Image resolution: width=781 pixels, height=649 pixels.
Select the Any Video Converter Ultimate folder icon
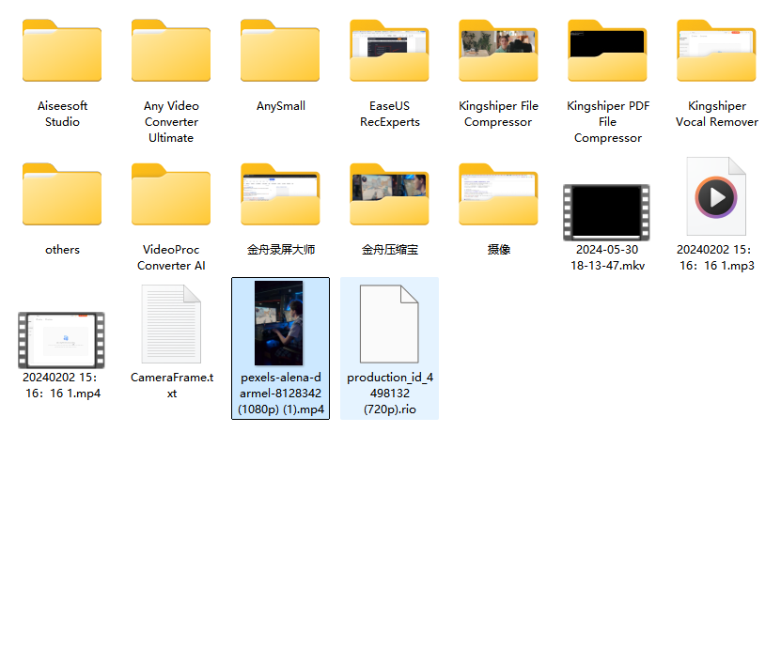pos(171,51)
